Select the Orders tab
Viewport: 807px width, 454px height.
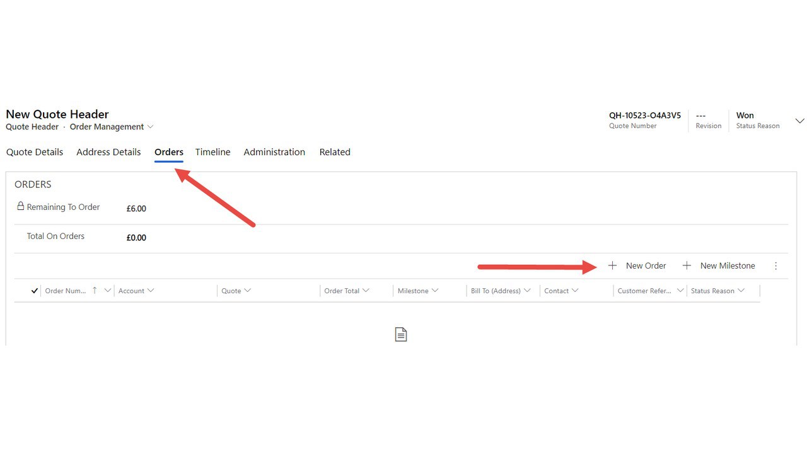pos(169,152)
